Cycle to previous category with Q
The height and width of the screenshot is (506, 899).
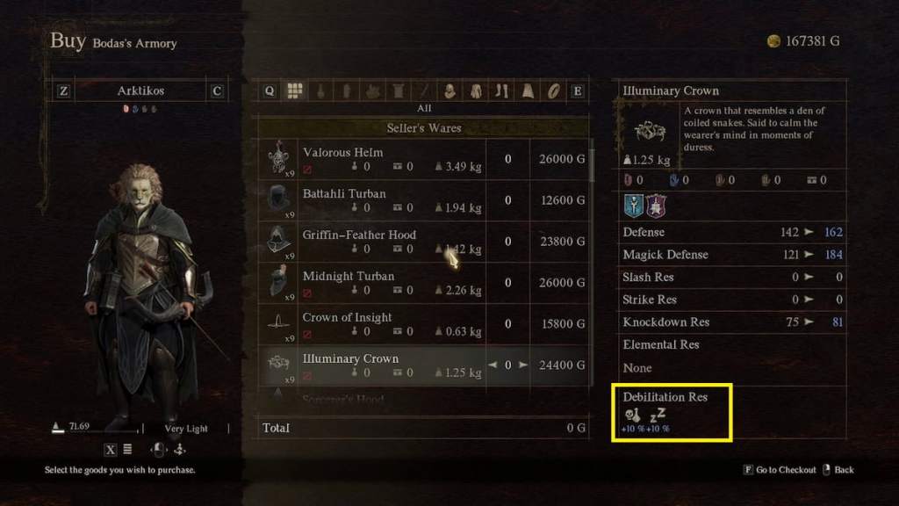269,90
